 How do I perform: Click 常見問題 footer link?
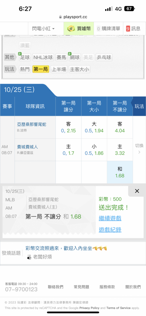pos(81,287)
